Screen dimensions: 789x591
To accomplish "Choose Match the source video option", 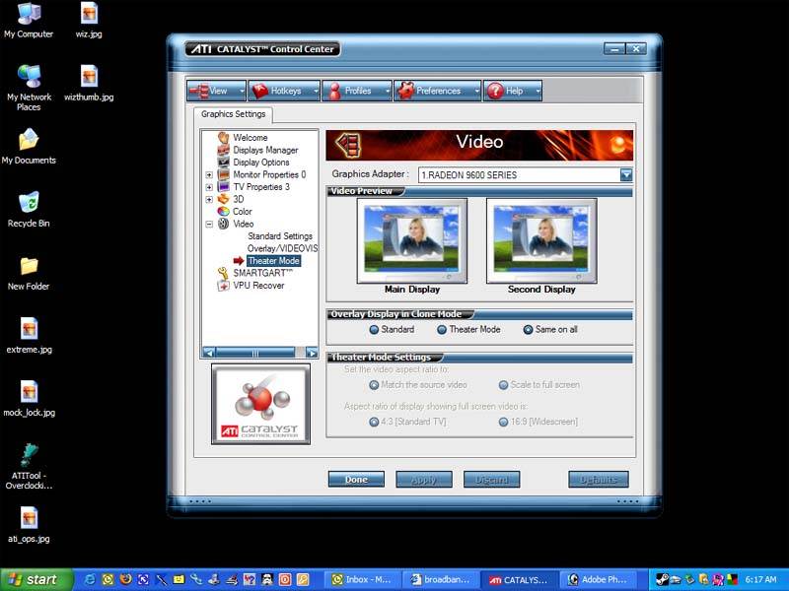I will (374, 385).
